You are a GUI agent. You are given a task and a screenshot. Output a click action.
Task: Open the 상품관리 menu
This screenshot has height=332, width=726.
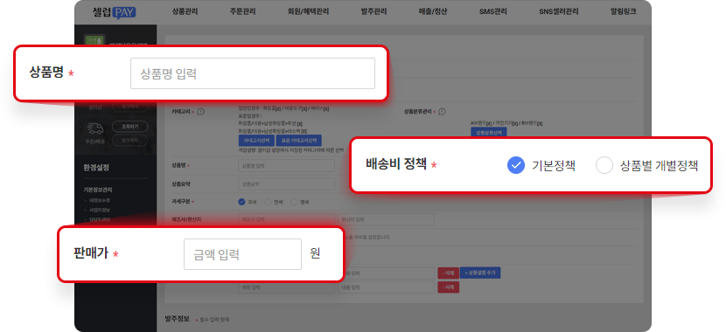coord(185,11)
